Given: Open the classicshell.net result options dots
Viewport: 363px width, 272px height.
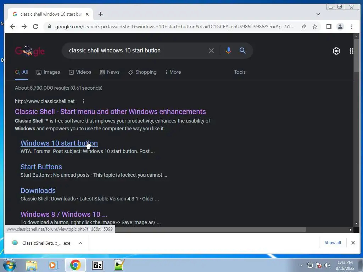Looking at the screenshot, I should coord(84,101).
